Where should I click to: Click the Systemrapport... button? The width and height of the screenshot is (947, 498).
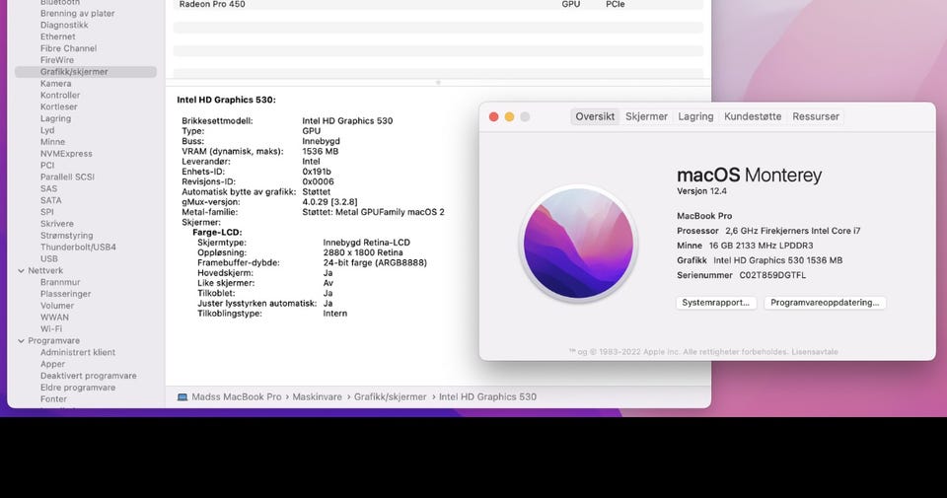point(718,303)
